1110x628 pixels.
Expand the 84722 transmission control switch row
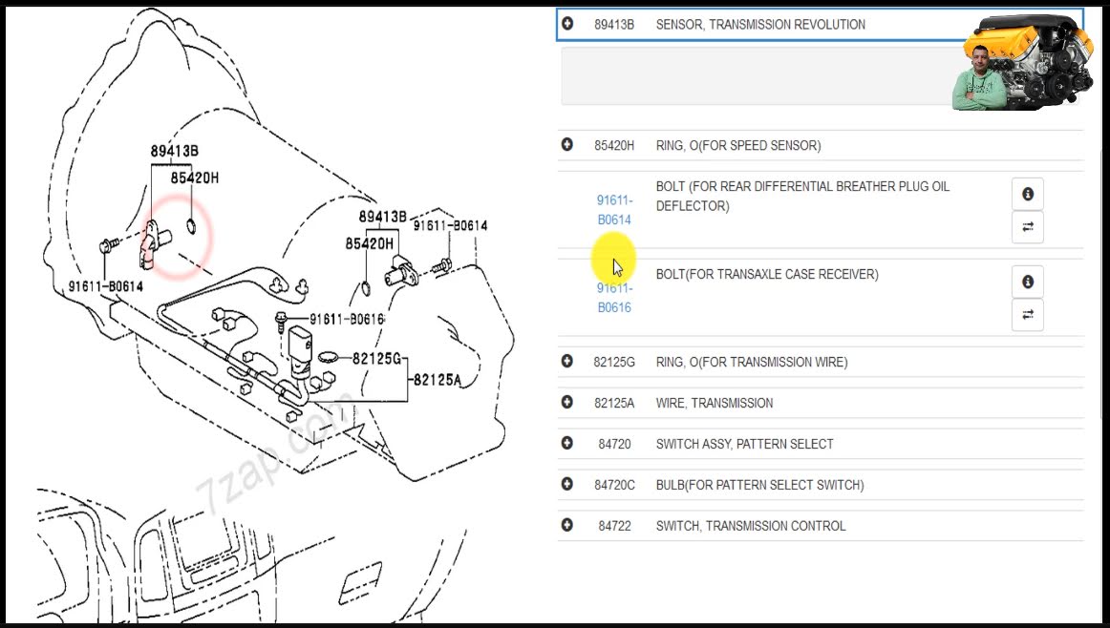[567, 525]
